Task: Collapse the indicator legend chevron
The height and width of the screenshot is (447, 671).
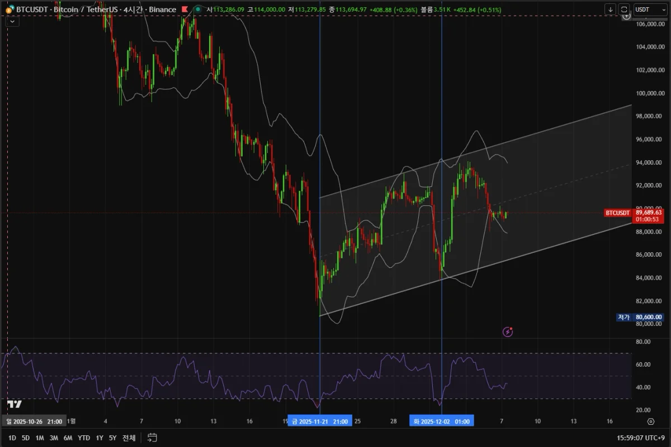Action: point(12,21)
